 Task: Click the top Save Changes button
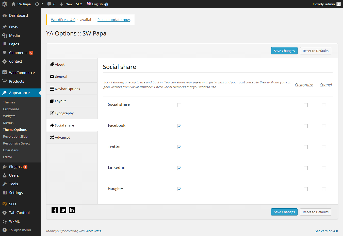284,51
